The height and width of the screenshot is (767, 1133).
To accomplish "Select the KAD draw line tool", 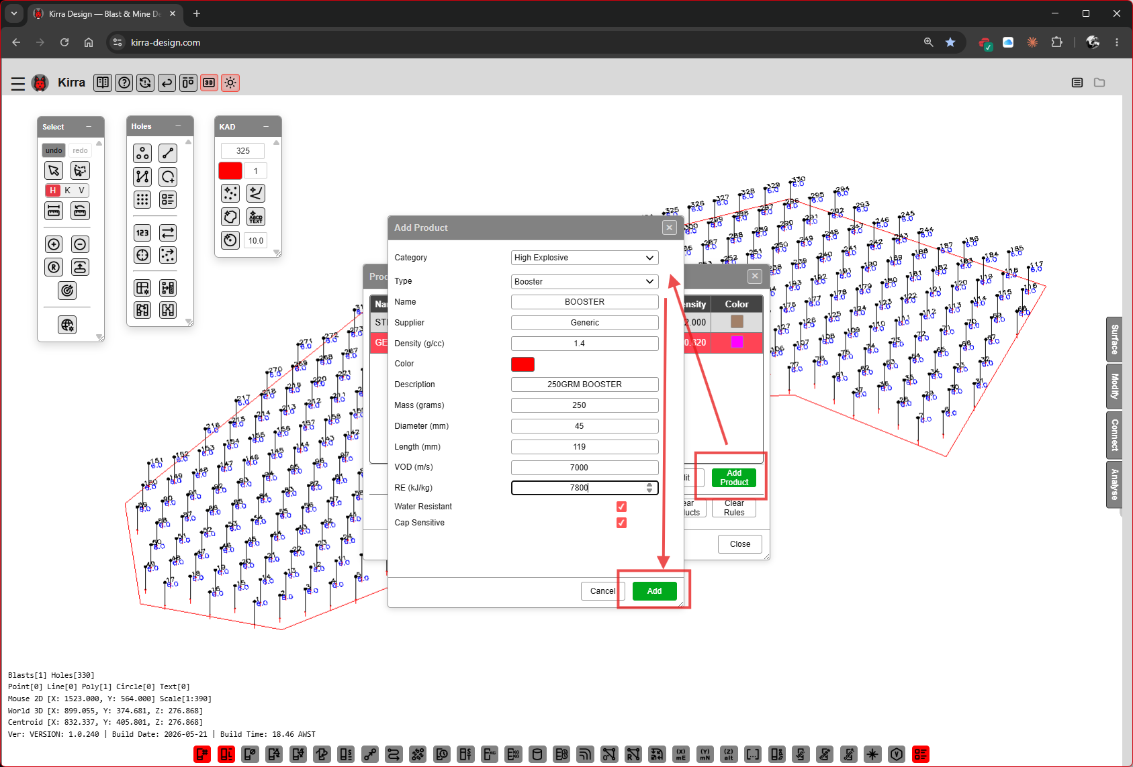I will click(256, 193).
